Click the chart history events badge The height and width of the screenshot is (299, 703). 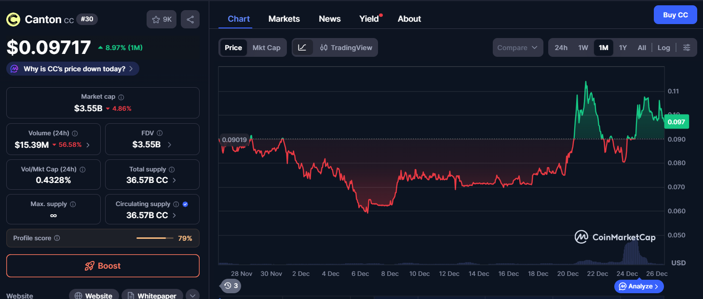[231, 286]
